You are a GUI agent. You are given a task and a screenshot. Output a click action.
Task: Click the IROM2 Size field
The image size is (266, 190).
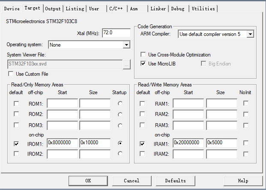(x=95, y=154)
